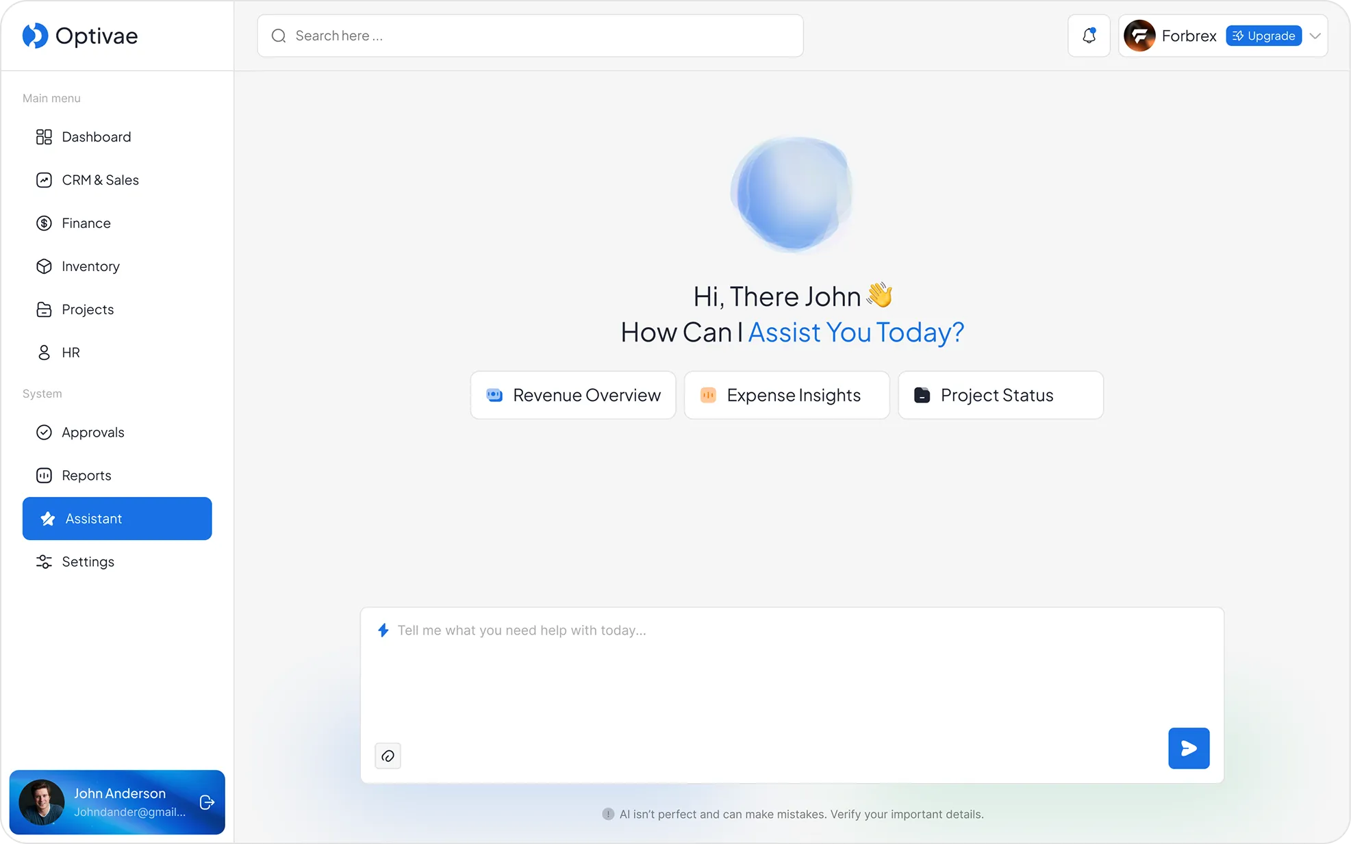Choose the Project Status suggestion
This screenshot has height=844, width=1351.
tap(1000, 395)
